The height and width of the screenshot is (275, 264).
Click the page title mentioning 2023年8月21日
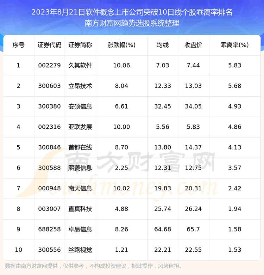(132, 12)
